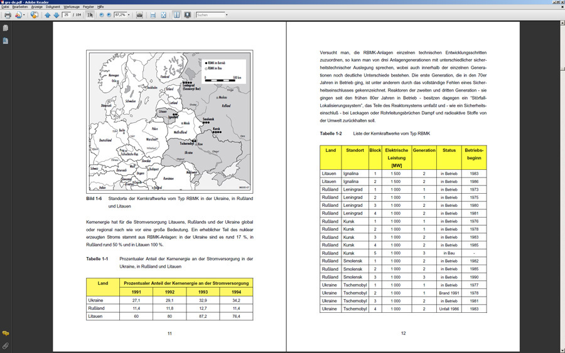
Task: Toggle the full screen monitor icon
Action: pos(187,15)
